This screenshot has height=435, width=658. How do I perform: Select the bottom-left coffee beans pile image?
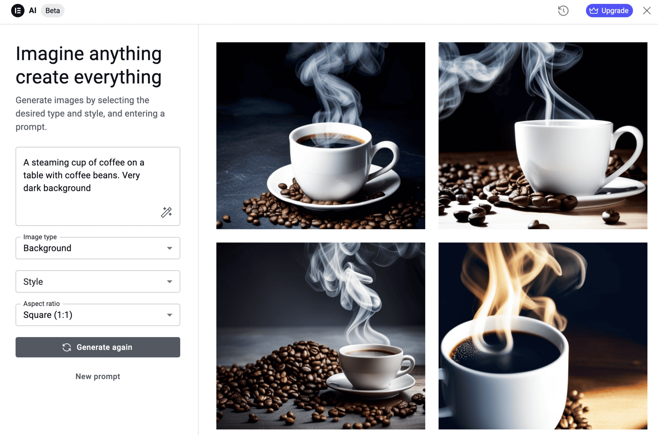(320, 336)
